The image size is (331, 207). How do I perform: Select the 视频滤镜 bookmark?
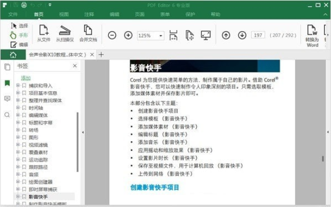[x=38, y=145]
